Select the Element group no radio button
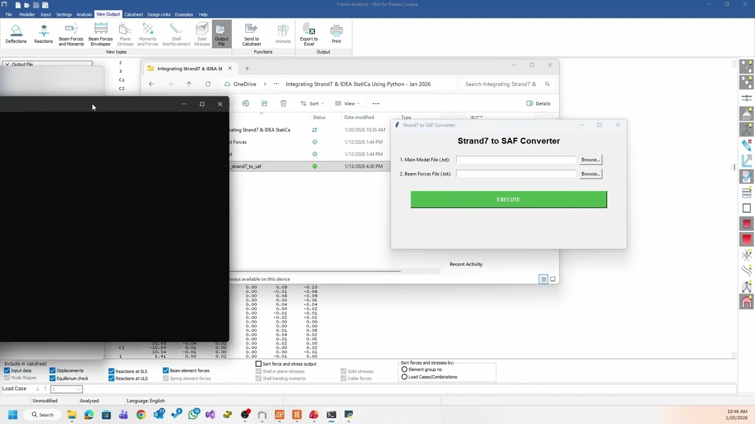755x424 pixels. coord(404,370)
